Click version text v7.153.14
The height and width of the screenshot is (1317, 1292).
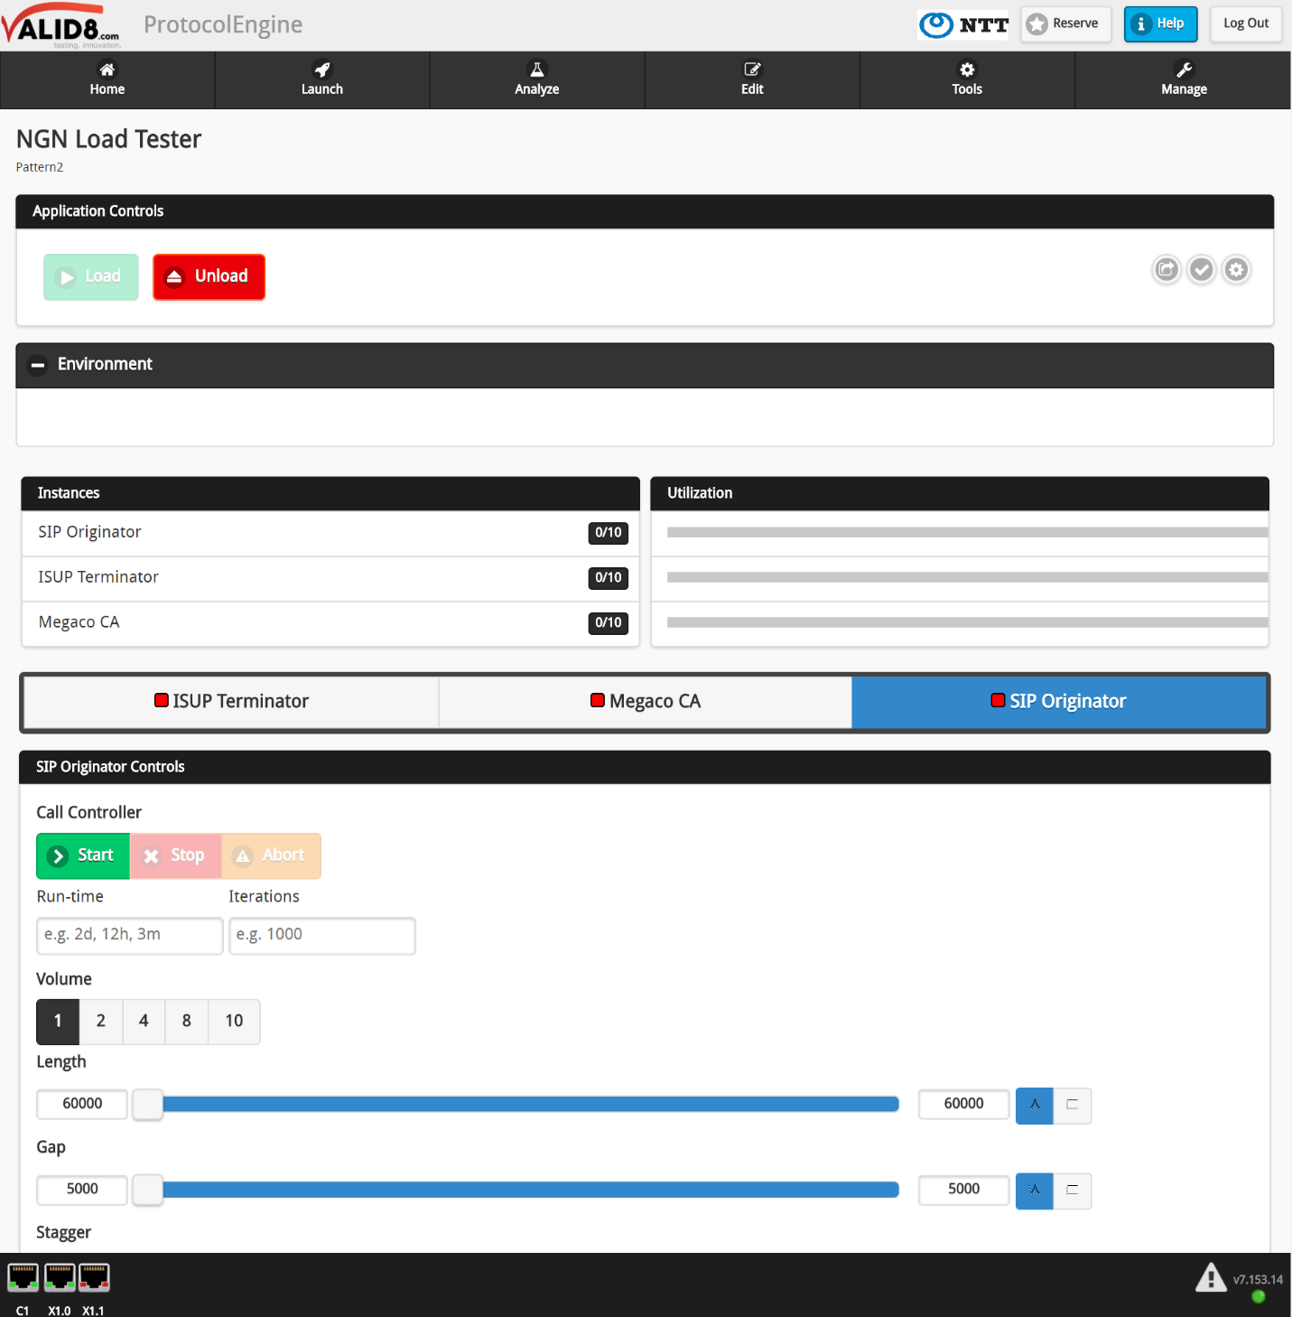coord(1258,1280)
